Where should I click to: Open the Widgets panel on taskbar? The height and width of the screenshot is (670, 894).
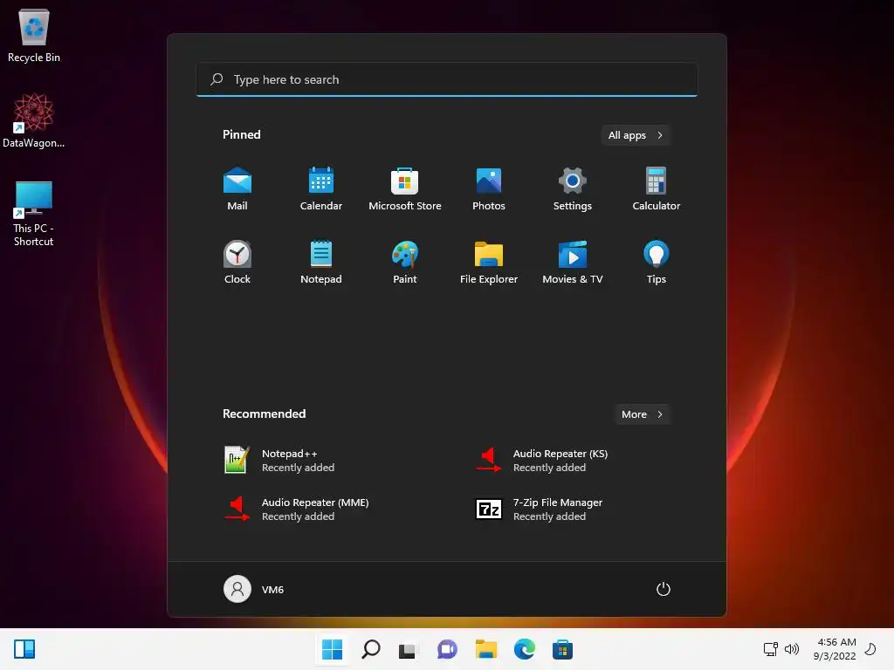(24, 649)
